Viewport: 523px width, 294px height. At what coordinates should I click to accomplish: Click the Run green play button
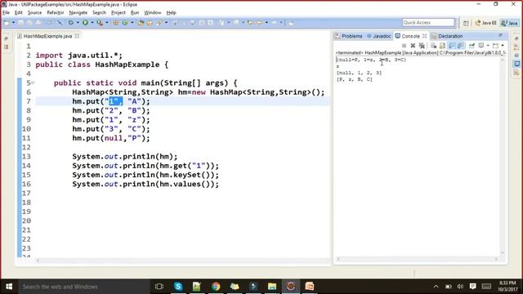coord(85,23)
